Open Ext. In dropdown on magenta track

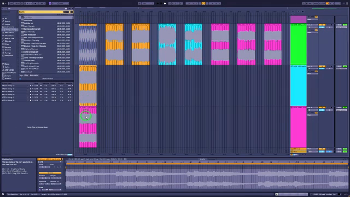pyautogui.click(x=312, y=108)
